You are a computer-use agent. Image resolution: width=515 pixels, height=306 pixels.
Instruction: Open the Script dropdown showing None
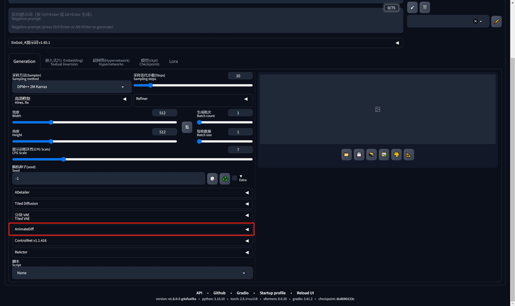click(x=132, y=273)
